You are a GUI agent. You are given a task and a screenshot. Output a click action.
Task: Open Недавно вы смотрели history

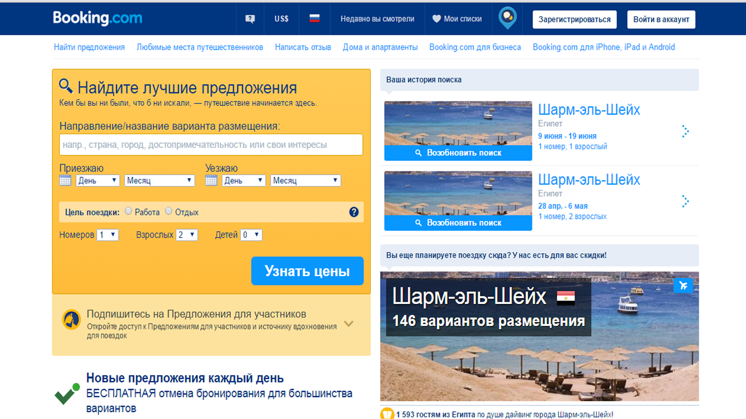(x=377, y=19)
